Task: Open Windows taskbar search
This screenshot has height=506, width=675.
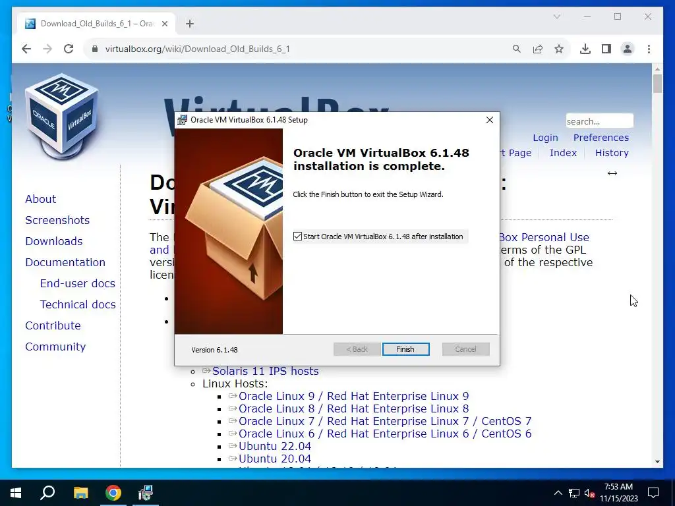Action: tap(47, 493)
